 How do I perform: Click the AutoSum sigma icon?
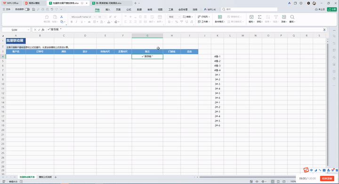pyautogui.click(x=259, y=17)
